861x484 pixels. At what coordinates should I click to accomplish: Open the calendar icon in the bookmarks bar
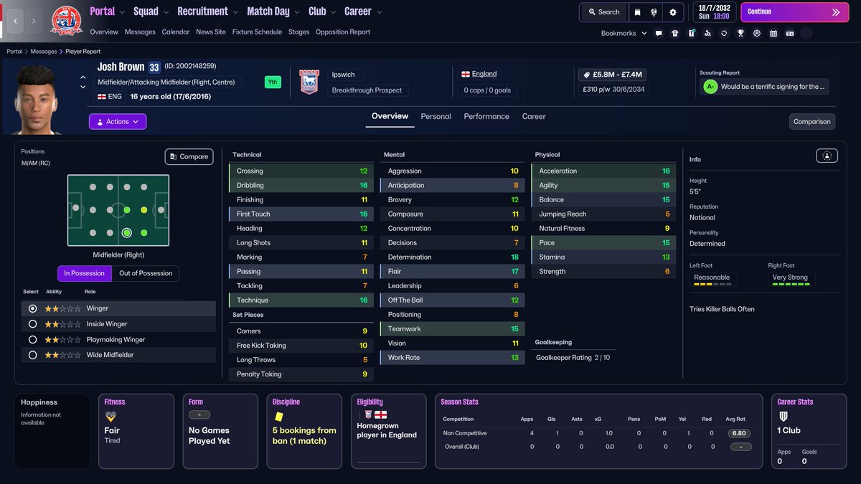(x=773, y=32)
